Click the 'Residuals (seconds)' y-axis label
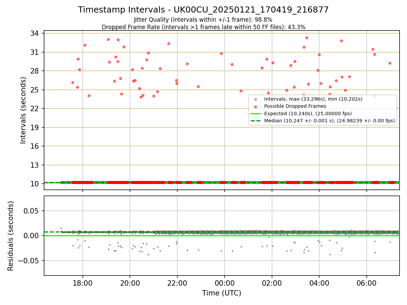Screen dimensions: 407x305 point(11,236)
